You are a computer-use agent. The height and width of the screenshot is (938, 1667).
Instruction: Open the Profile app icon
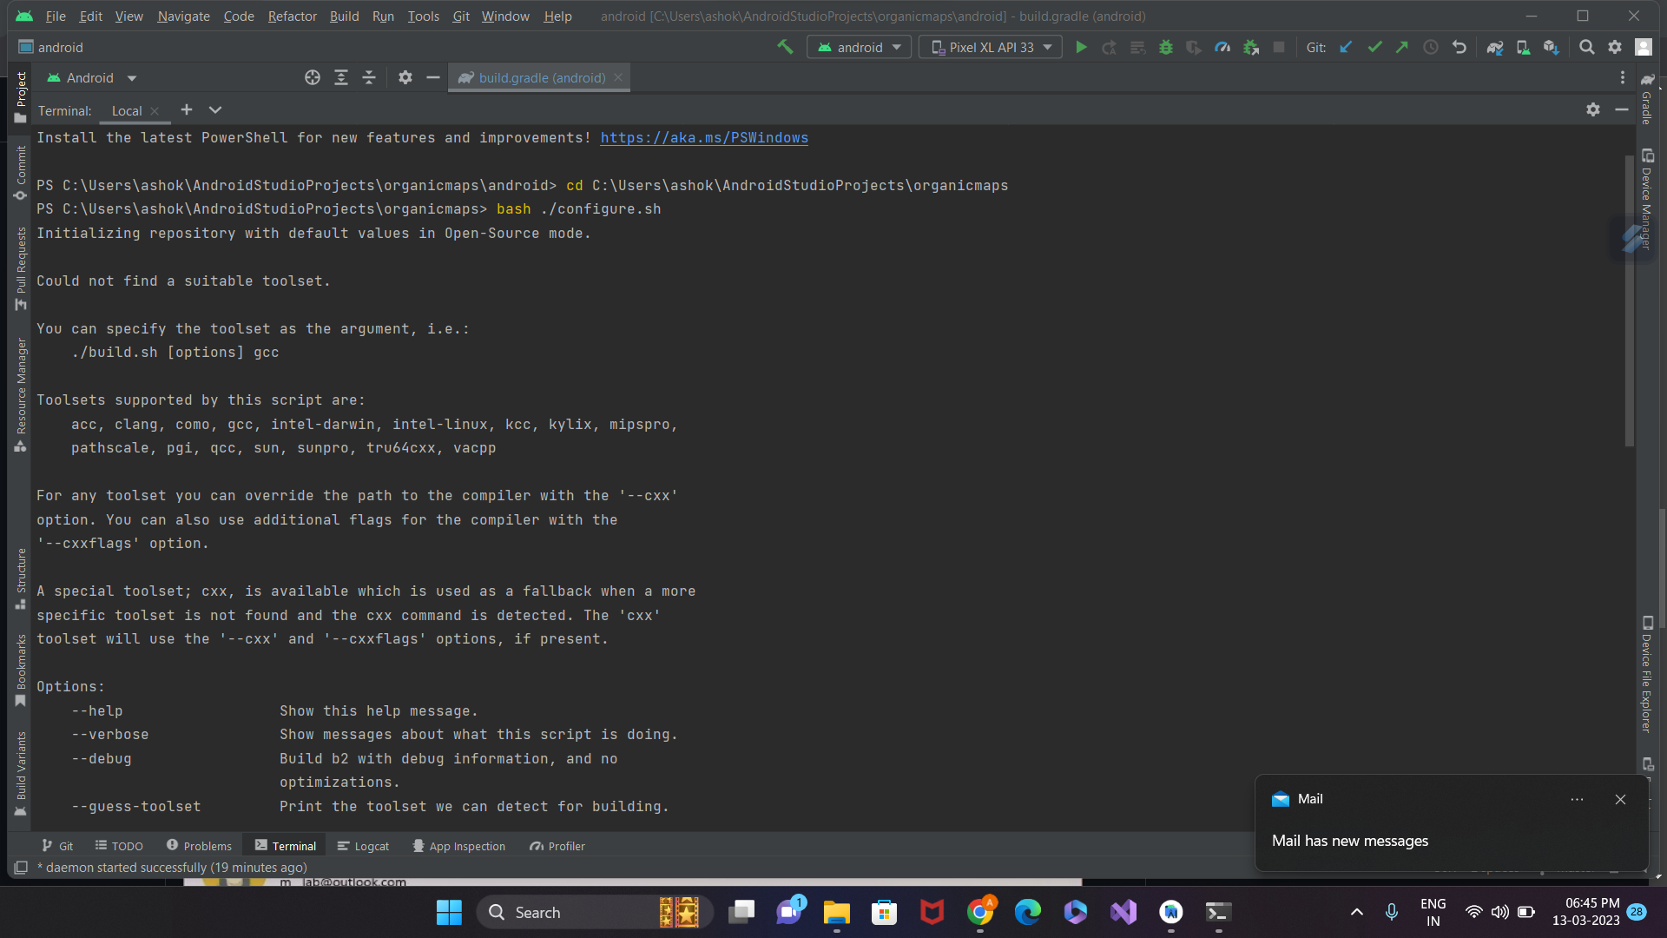pos(1222,47)
